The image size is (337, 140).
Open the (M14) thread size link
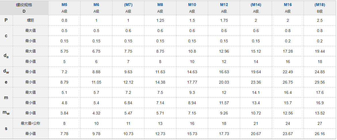[256, 5]
